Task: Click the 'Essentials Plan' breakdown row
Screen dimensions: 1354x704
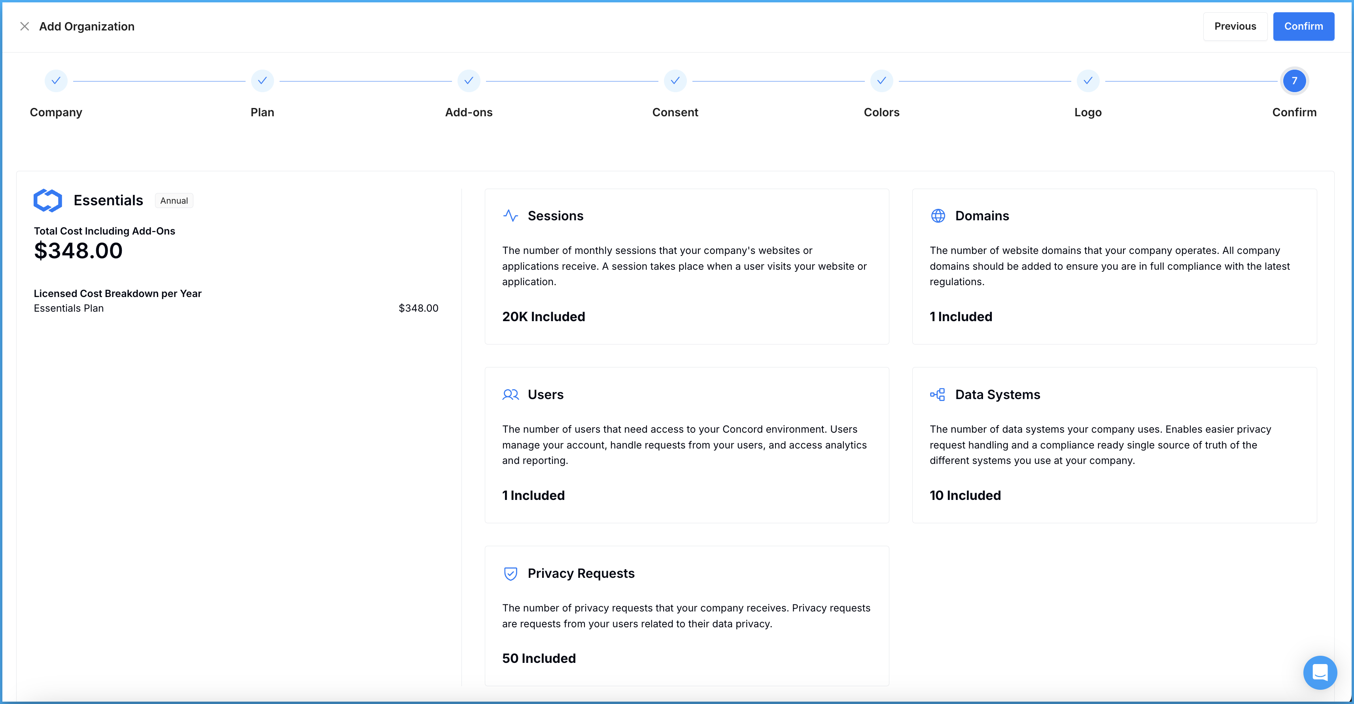Action: tap(236, 308)
